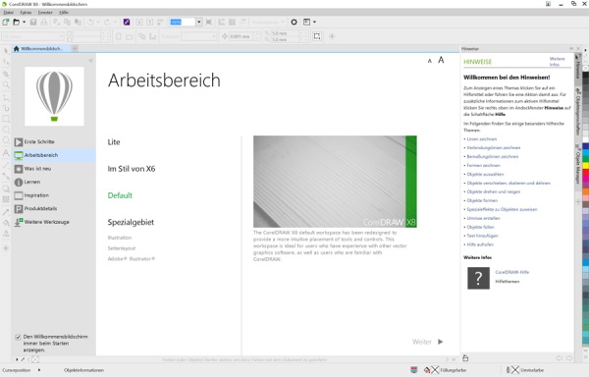Click the plus button beside the Willkommensbildschirm tab
This screenshot has width=589, height=377.
(x=75, y=48)
